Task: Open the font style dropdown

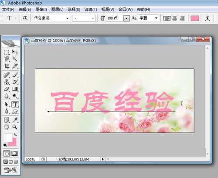Action: coord(84,18)
